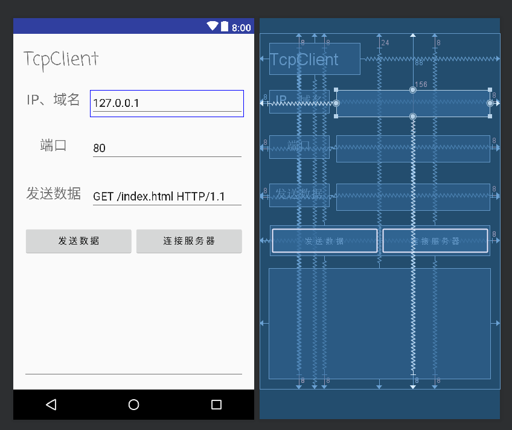This screenshot has height=430, width=512.
Task: Click the 发送数据 button in design preview
Action: 78,241
